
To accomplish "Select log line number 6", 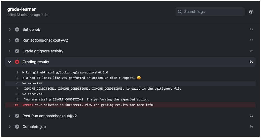I will (17, 83).
